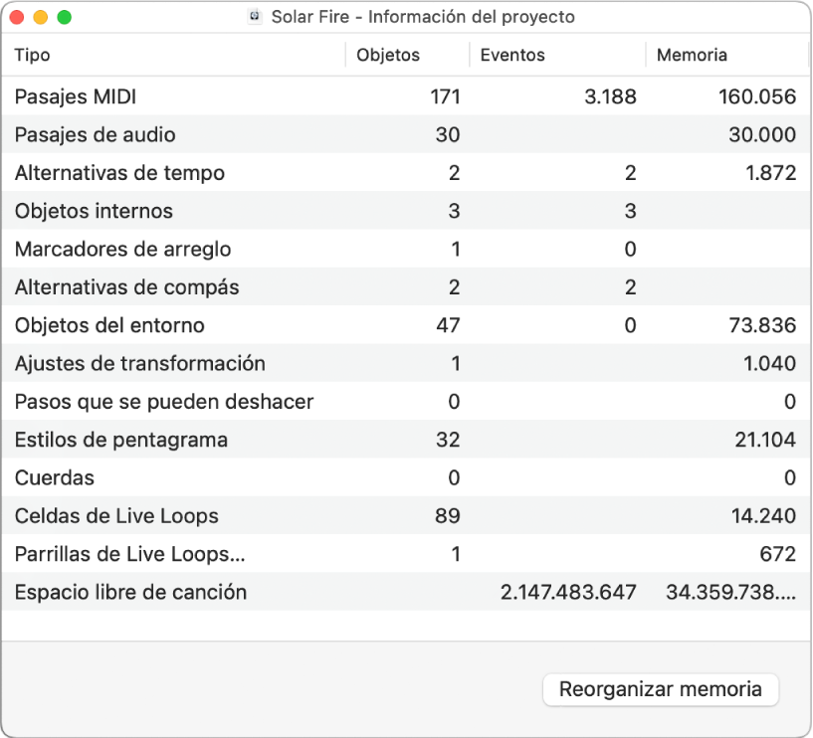Click the Reorganizar memoria button
This screenshot has height=738, width=813.
(x=660, y=689)
